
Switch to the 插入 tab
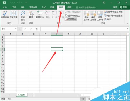coord(23,7)
